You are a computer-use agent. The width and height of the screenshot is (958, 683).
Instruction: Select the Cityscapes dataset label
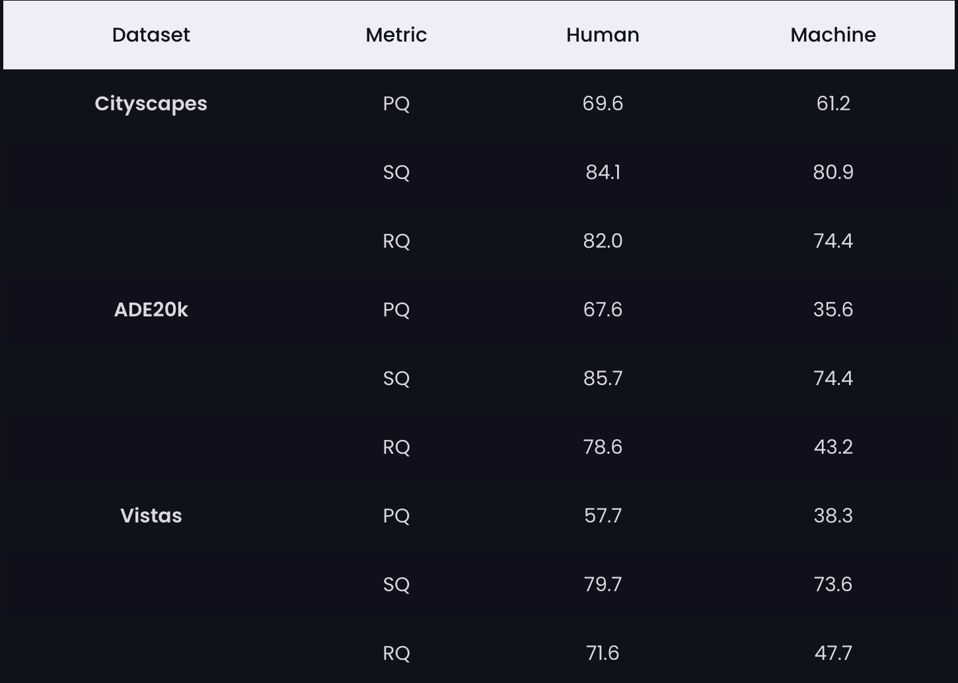[151, 103]
